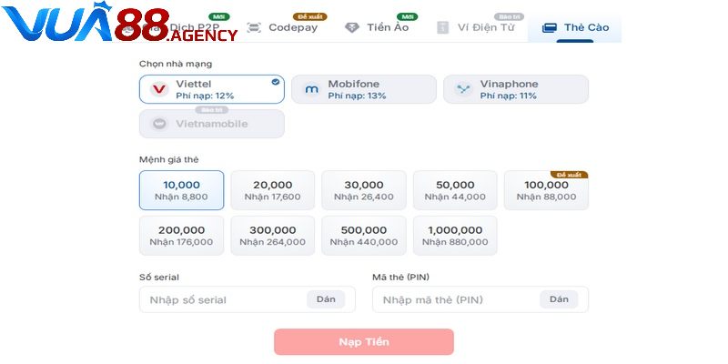The width and height of the screenshot is (728, 364).
Task: Click Dán button beside PIN field
Action: tap(559, 299)
